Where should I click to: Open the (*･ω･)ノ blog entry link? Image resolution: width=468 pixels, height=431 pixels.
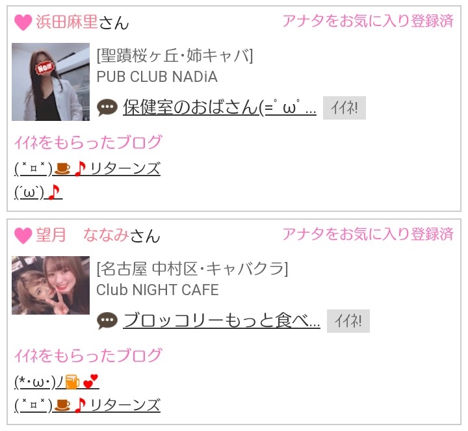click(x=57, y=382)
